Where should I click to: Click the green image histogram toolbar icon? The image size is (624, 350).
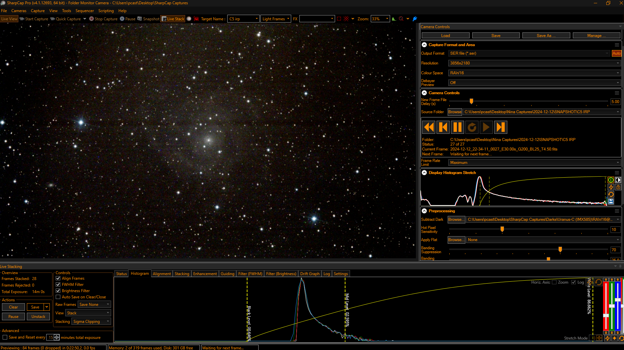click(394, 19)
